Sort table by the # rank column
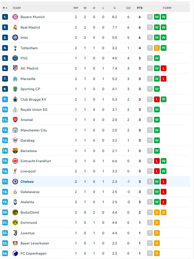Image resolution: width=194 pixels, height=259 pixels. pyautogui.click(x=4, y=8)
